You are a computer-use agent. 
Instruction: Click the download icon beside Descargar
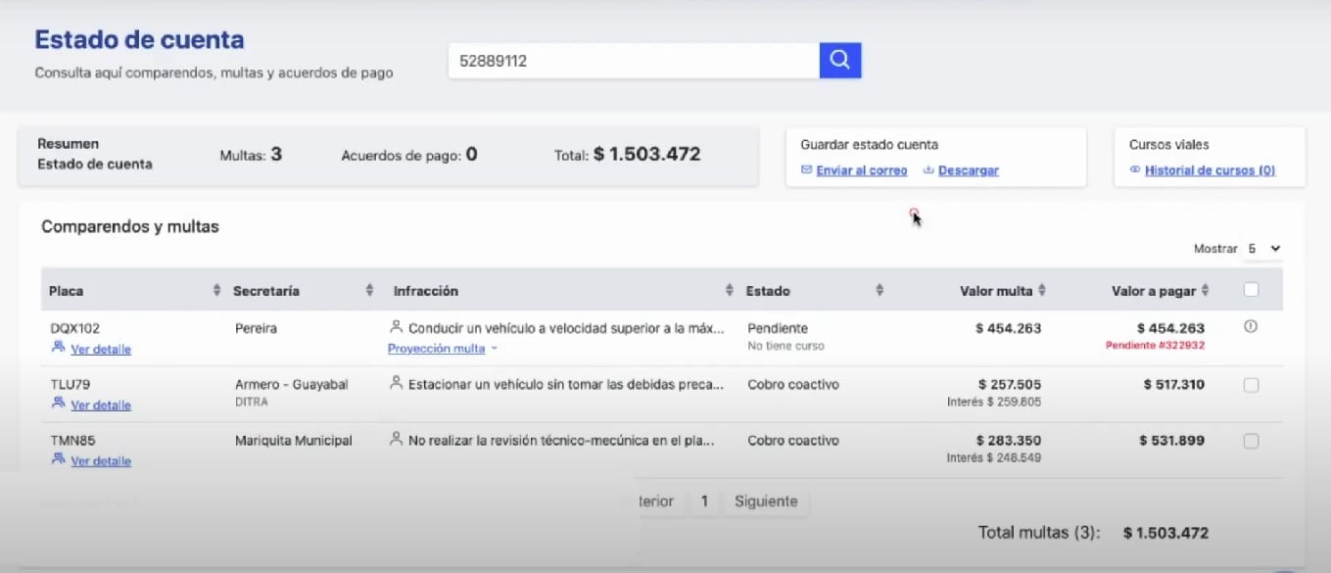(x=927, y=169)
